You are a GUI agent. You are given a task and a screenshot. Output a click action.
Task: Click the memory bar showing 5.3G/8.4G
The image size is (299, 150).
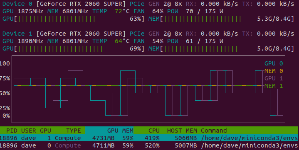pos(221,19)
